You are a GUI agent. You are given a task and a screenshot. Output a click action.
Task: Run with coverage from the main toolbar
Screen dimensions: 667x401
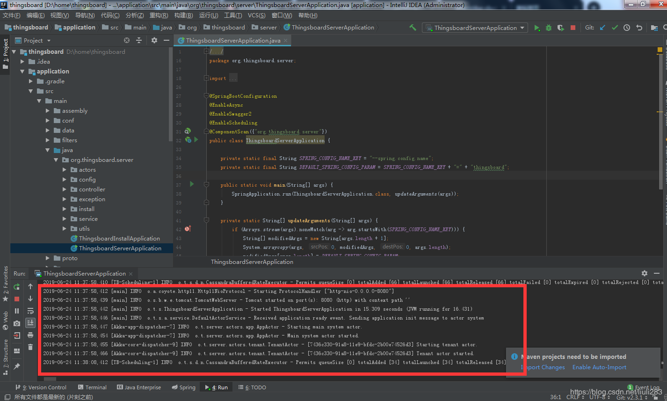tap(561, 28)
